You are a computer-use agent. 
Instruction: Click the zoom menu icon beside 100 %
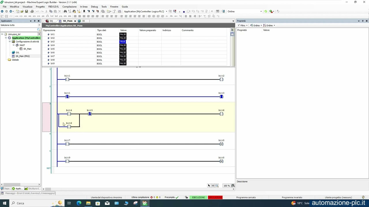pyautogui.click(x=233, y=185)
